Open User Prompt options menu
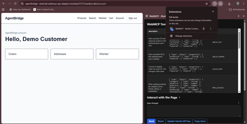247x124 pixels. coord(239,103)
